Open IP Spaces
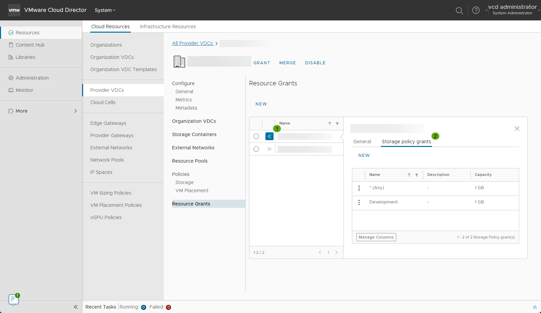Viewport: 541px width, 313px height. tap(101, 172)
